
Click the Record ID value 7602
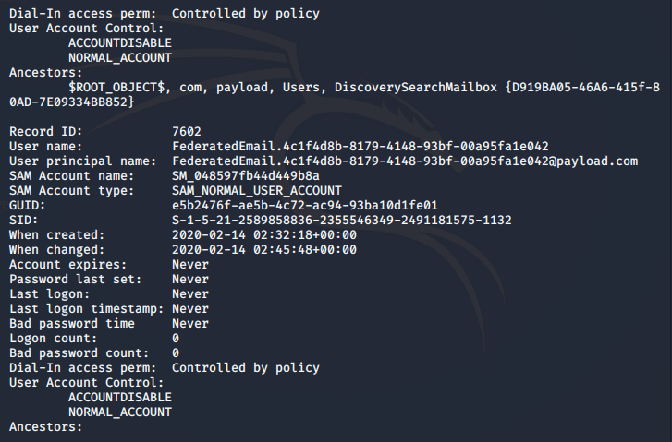coord(187,132)
